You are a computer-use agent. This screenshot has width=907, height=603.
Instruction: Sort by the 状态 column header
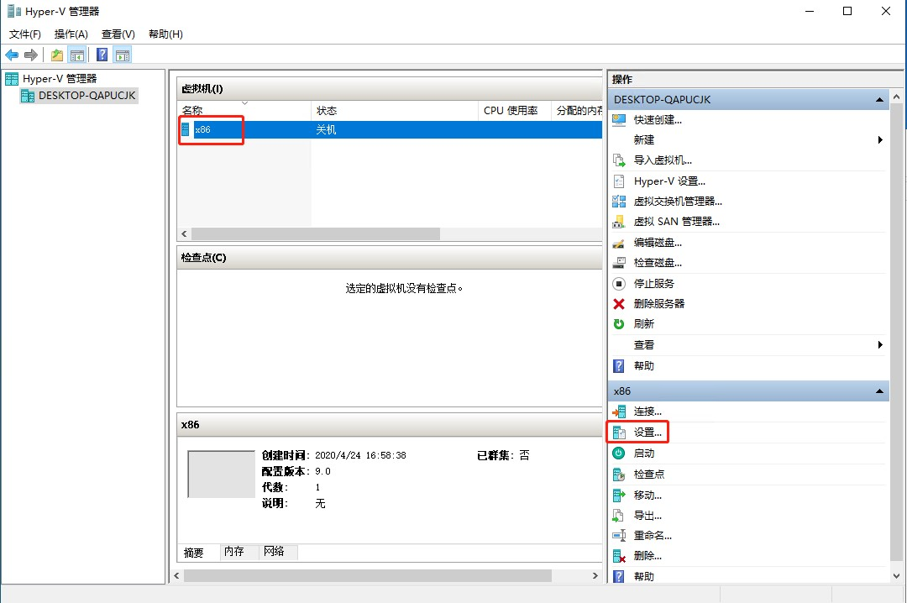click(x=395, y=110)
